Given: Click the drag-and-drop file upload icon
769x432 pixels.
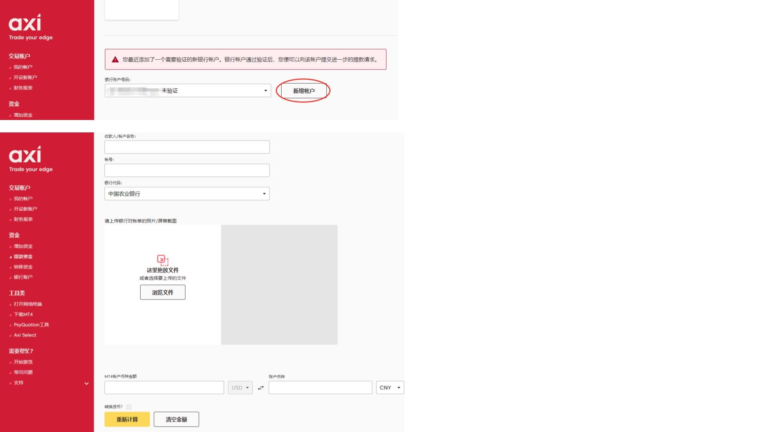Looking at the screenshot, I should (163, 260).
